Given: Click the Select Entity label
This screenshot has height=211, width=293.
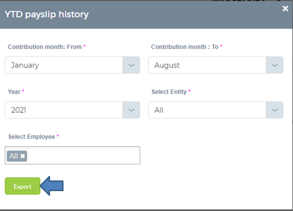Looking at the screenshot, I should [169, 92].
